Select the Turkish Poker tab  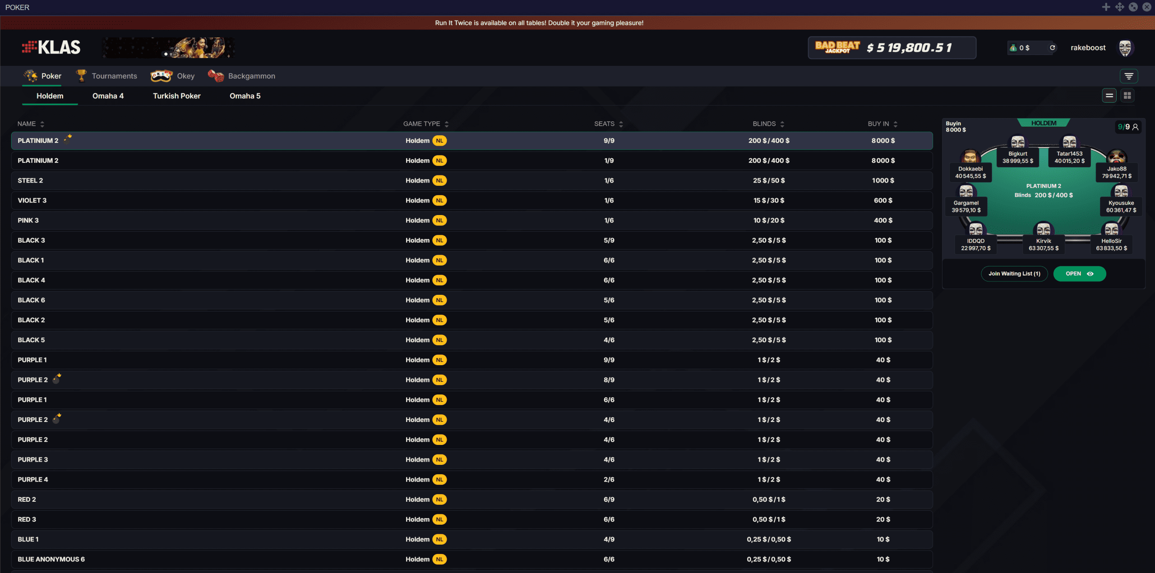[176, 96]
